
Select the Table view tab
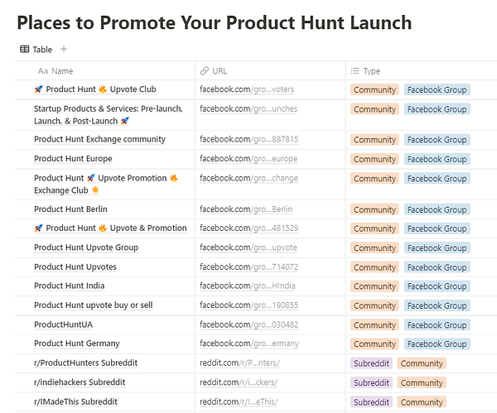(36, 50)
